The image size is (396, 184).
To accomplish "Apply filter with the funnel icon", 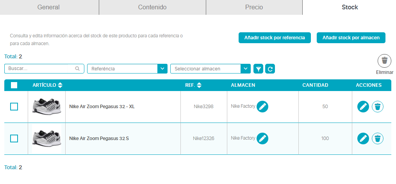I will pos(258,69).
